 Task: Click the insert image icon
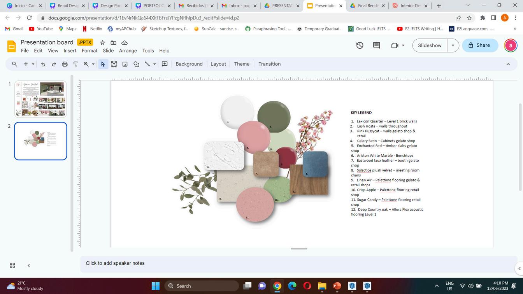(x=125, y=64)
